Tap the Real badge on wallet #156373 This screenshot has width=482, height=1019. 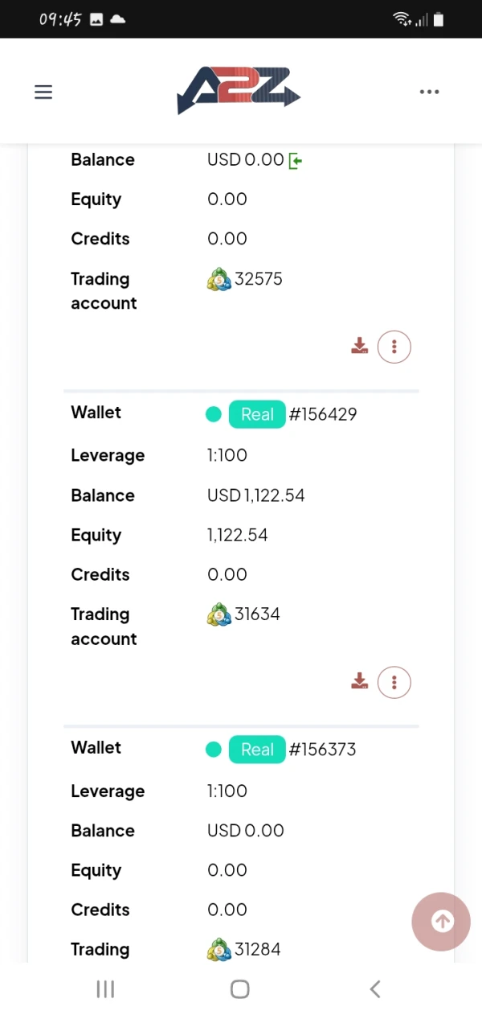point(257,750)
